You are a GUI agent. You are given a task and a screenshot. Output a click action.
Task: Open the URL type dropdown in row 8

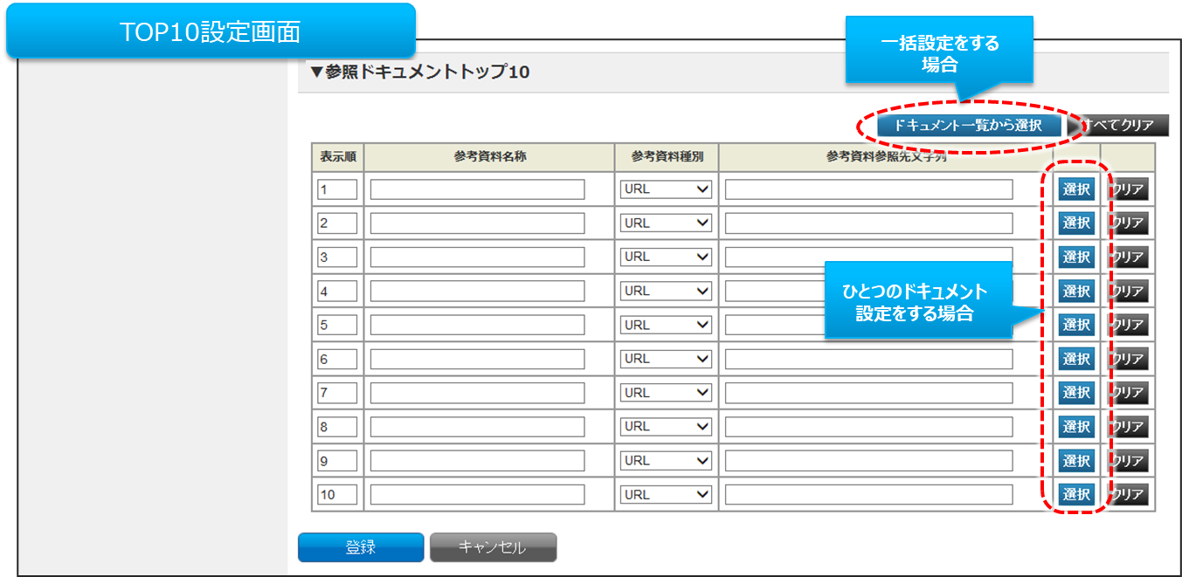pyautogui.click(x=666, y=427)
